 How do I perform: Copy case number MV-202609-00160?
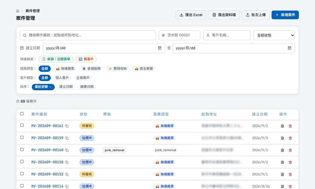(67, 150)
